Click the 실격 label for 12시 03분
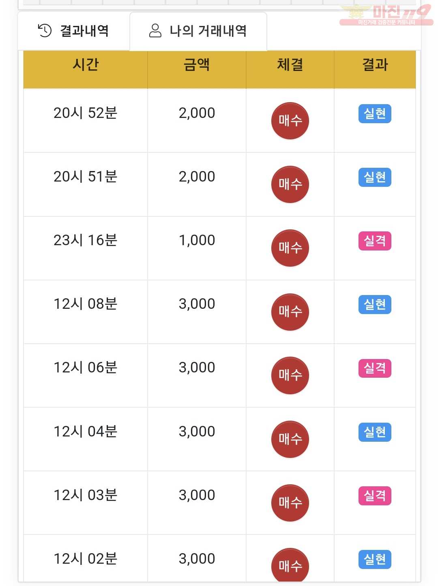Viewport: 438px width, 586px height. click(375, 496)
